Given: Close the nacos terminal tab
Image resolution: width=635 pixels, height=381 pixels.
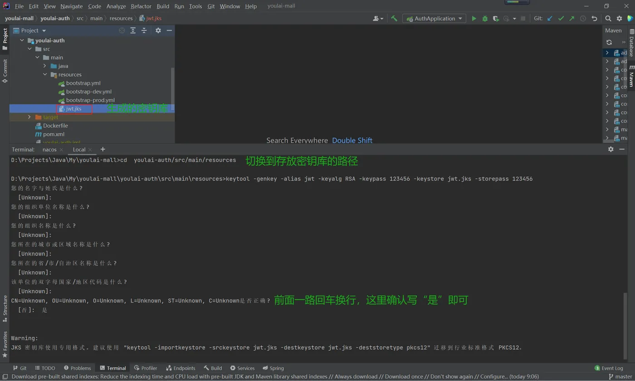Looking at the screenshot, I should (62, 150).
